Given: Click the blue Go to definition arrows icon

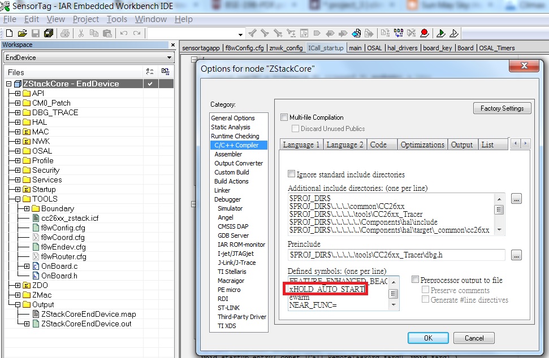Looking at the screenshot, I should 356,33.
